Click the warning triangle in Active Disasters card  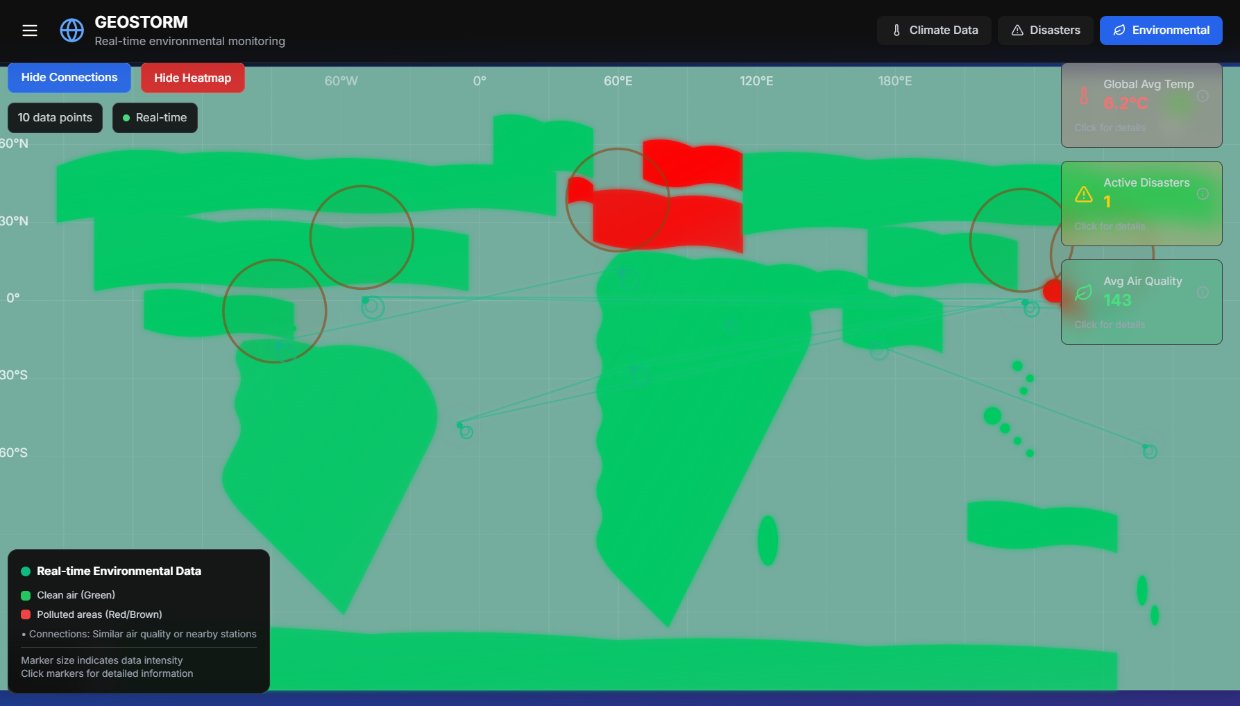[x=1084, y=194]
